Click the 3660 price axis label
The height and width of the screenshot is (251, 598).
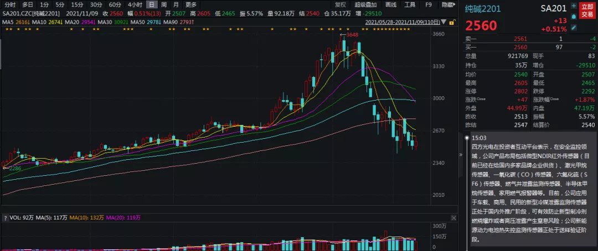(439, 34)
